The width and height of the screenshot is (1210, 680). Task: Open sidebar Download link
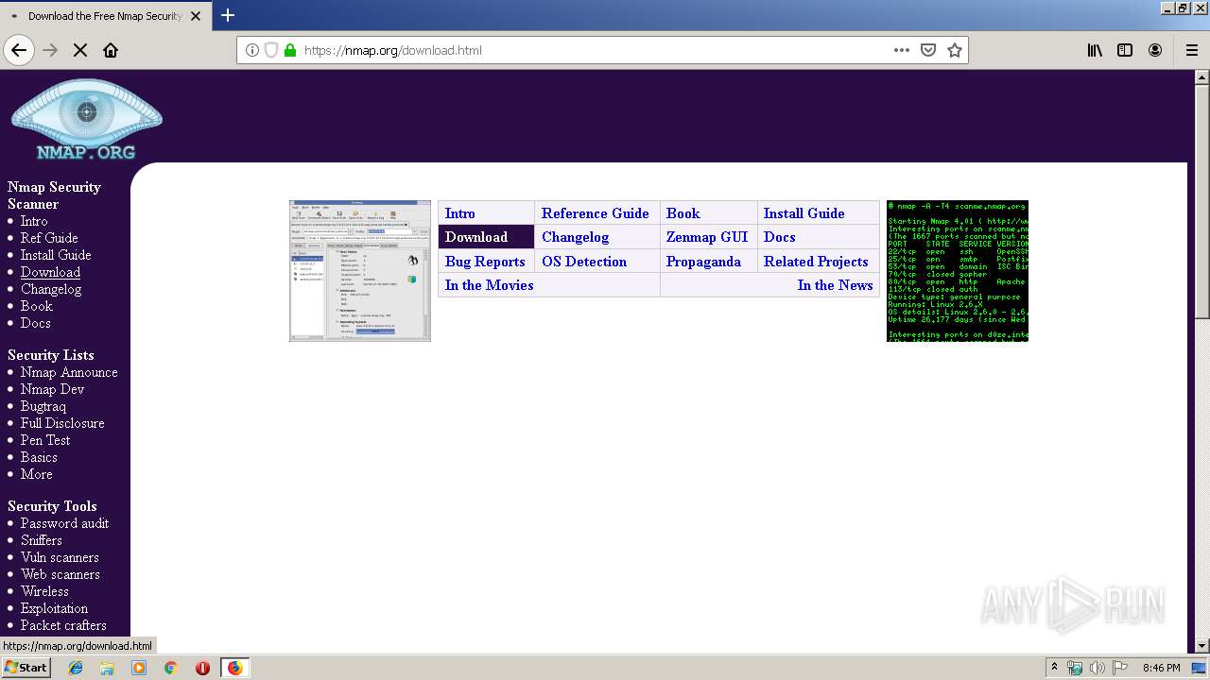coord(50,272)
